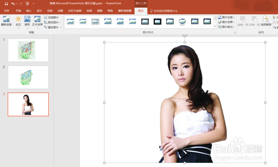278x167 pixels.
Task: Apply the eighth picture style thick black frame
Action: (157, 22)
